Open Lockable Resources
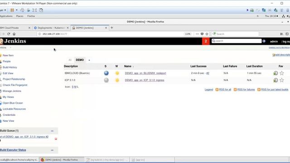290x163 pixels. point(14,109)
